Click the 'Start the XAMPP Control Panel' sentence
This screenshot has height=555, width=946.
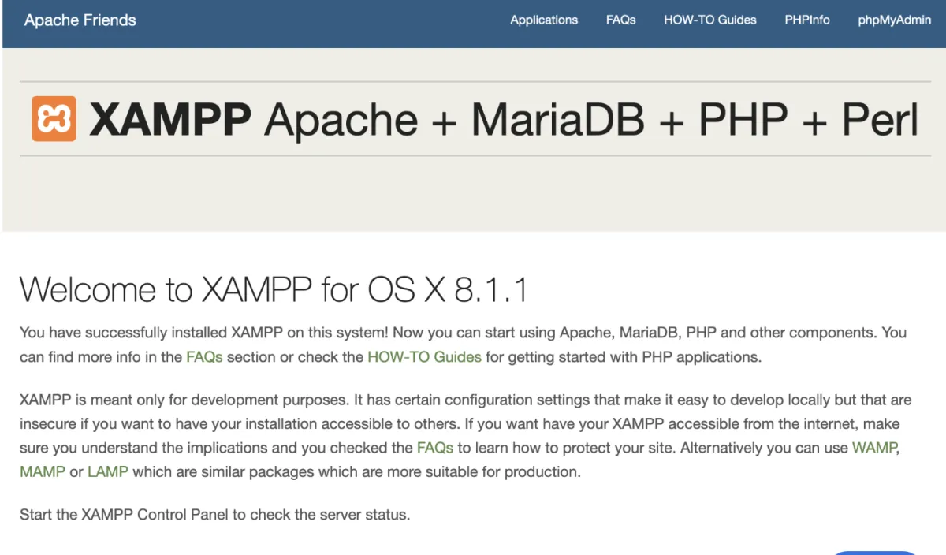coord(214,516)
